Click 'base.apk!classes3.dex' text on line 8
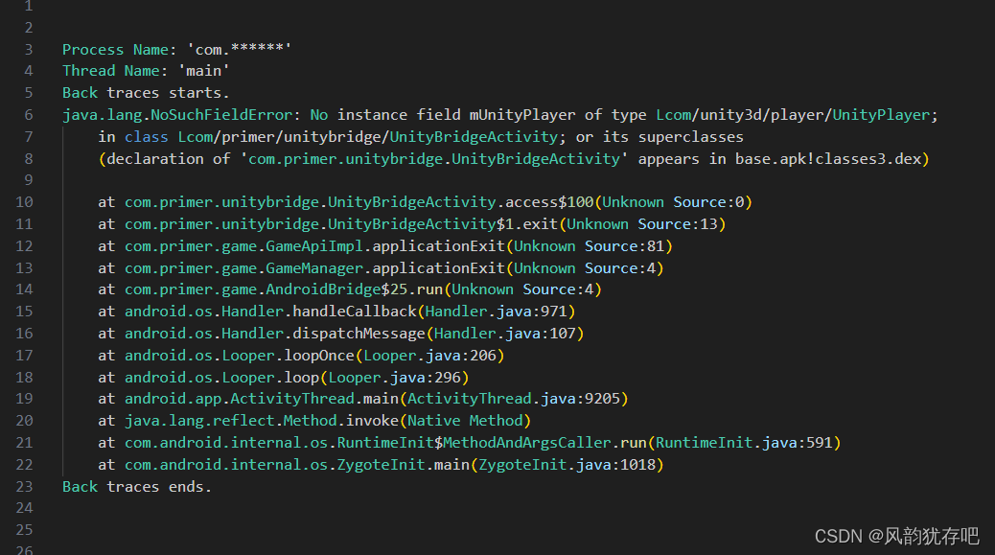Viewport: 995px width, 555px height. coord(827,158)
